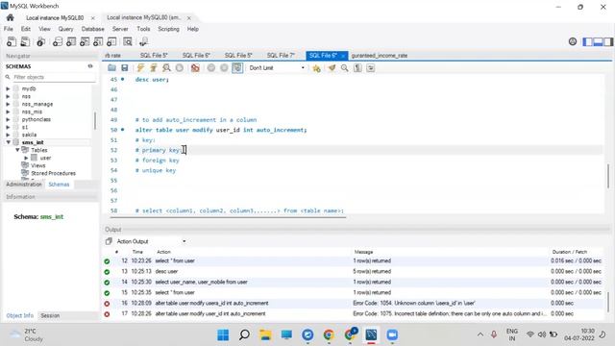Click the rollback transaction icon
The width and height of the screenshot is (615, 346).
[224, 68]
